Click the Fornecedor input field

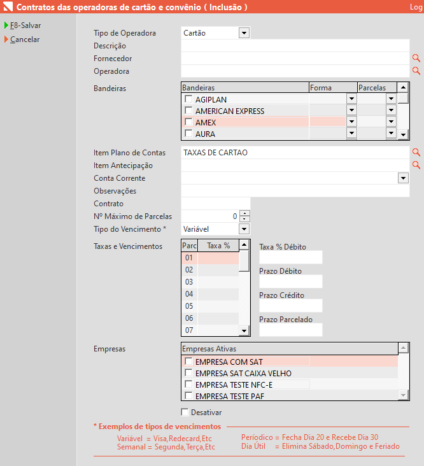coord(295,59)
